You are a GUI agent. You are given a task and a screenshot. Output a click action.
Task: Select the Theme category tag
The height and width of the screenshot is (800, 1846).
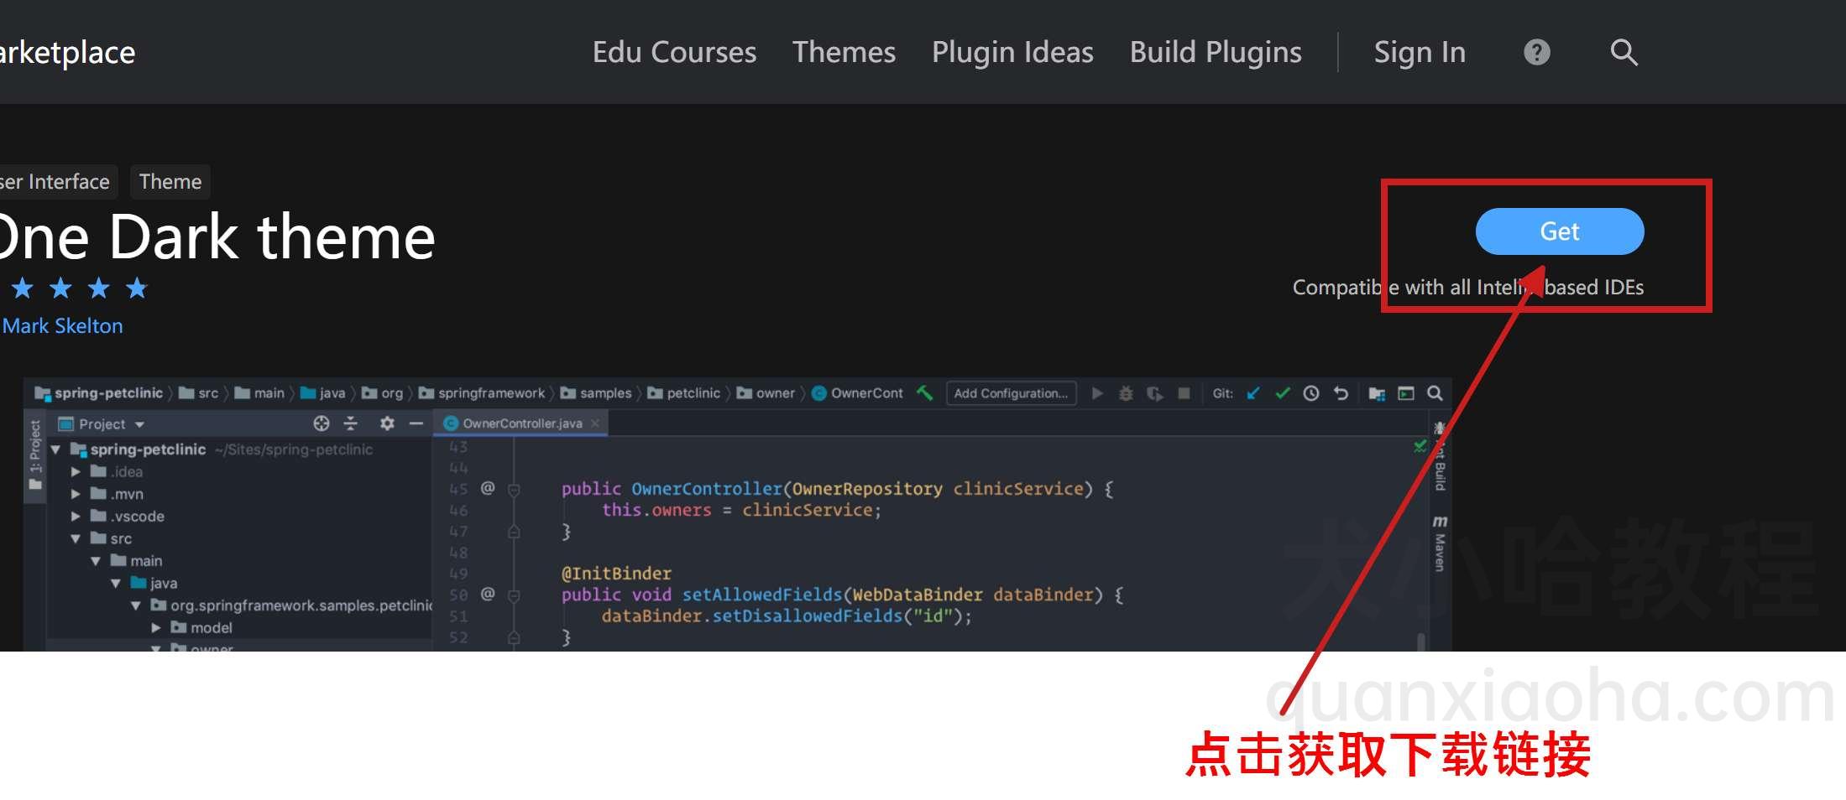[170, 182]
